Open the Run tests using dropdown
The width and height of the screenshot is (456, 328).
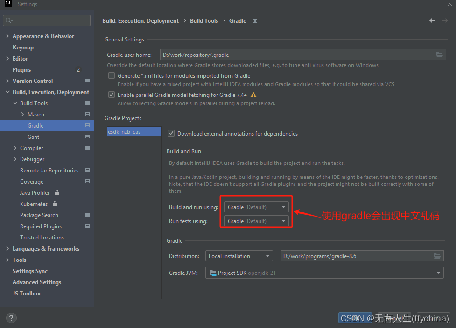tap(257, 221)
